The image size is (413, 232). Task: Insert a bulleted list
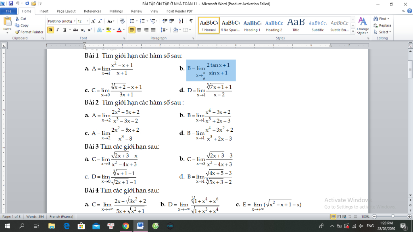[132, 21]
